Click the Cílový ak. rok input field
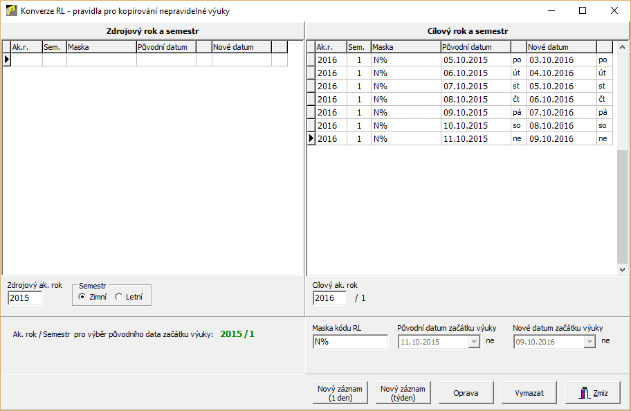 click(329, 298)
